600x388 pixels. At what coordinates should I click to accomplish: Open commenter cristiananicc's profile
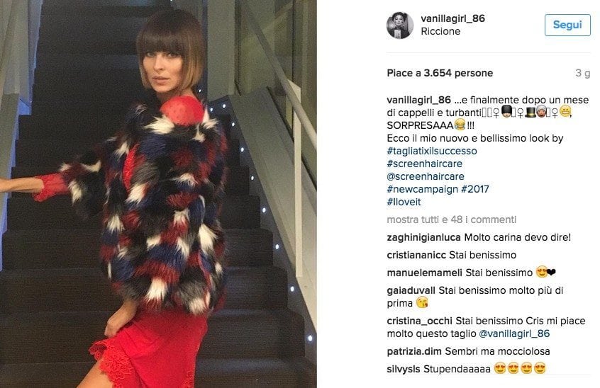click(x=416, y=255)
